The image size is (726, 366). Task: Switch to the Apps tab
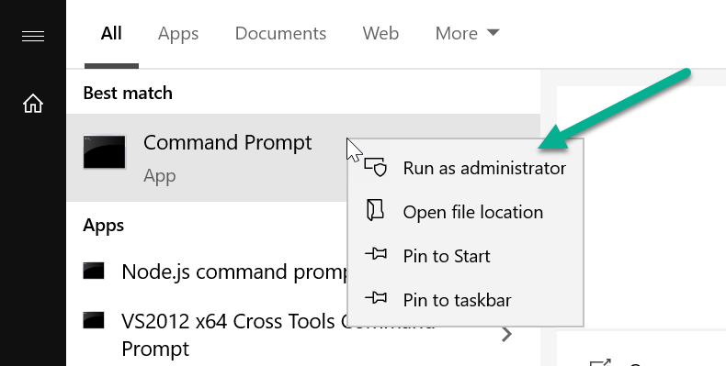coord(178,34)
